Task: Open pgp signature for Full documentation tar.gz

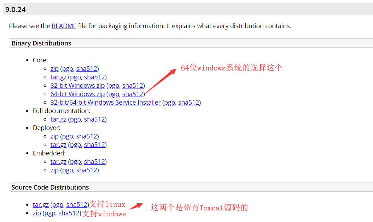Action: pos(75,119)
